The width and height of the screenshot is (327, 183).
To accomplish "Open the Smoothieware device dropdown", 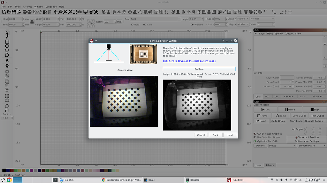I will coord(311,145).
